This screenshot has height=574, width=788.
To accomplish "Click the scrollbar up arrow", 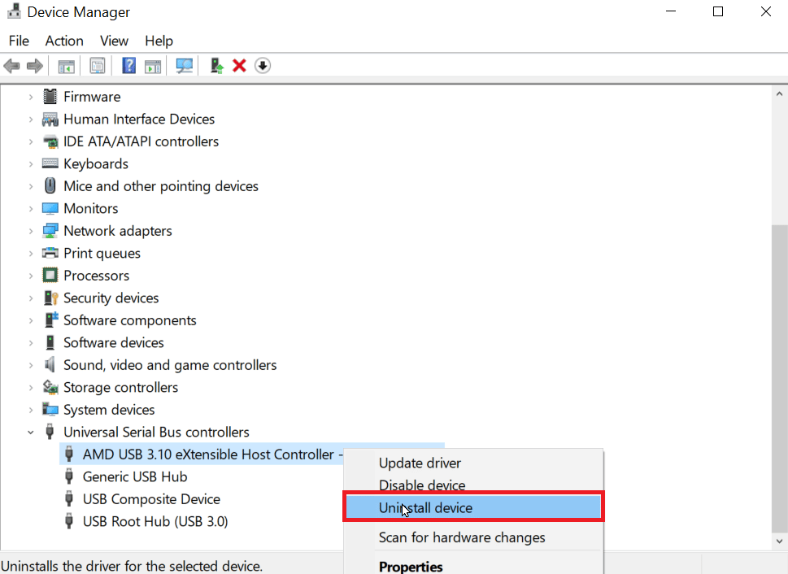I will point(779,93).
